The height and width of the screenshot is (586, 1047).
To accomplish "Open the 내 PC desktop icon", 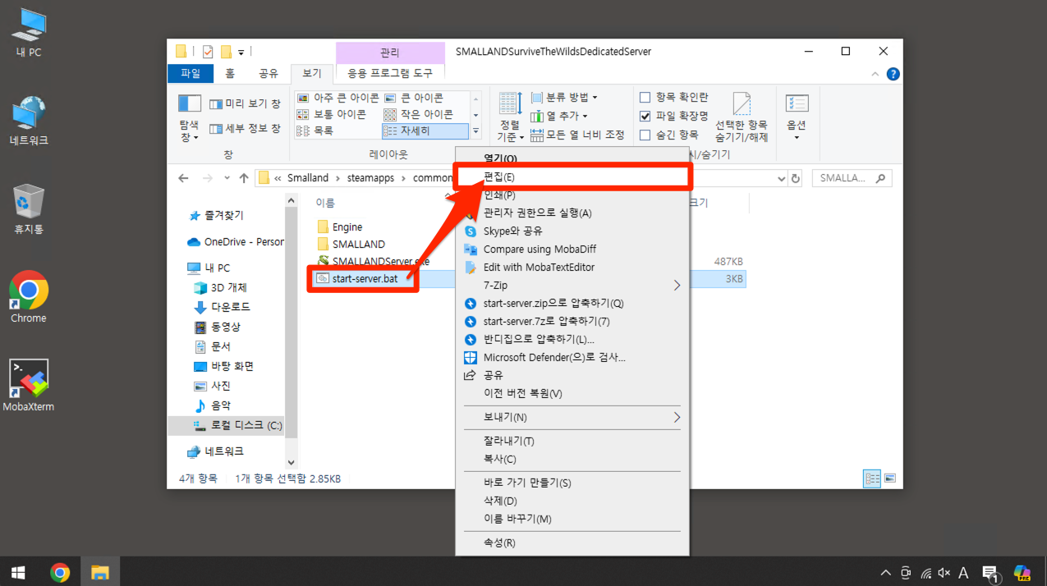I will pyautogui.click(x=29, y=33).
